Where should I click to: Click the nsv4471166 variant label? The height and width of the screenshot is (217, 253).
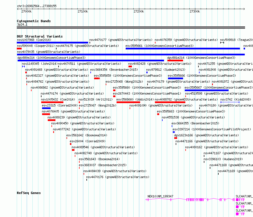pos(207,141)
